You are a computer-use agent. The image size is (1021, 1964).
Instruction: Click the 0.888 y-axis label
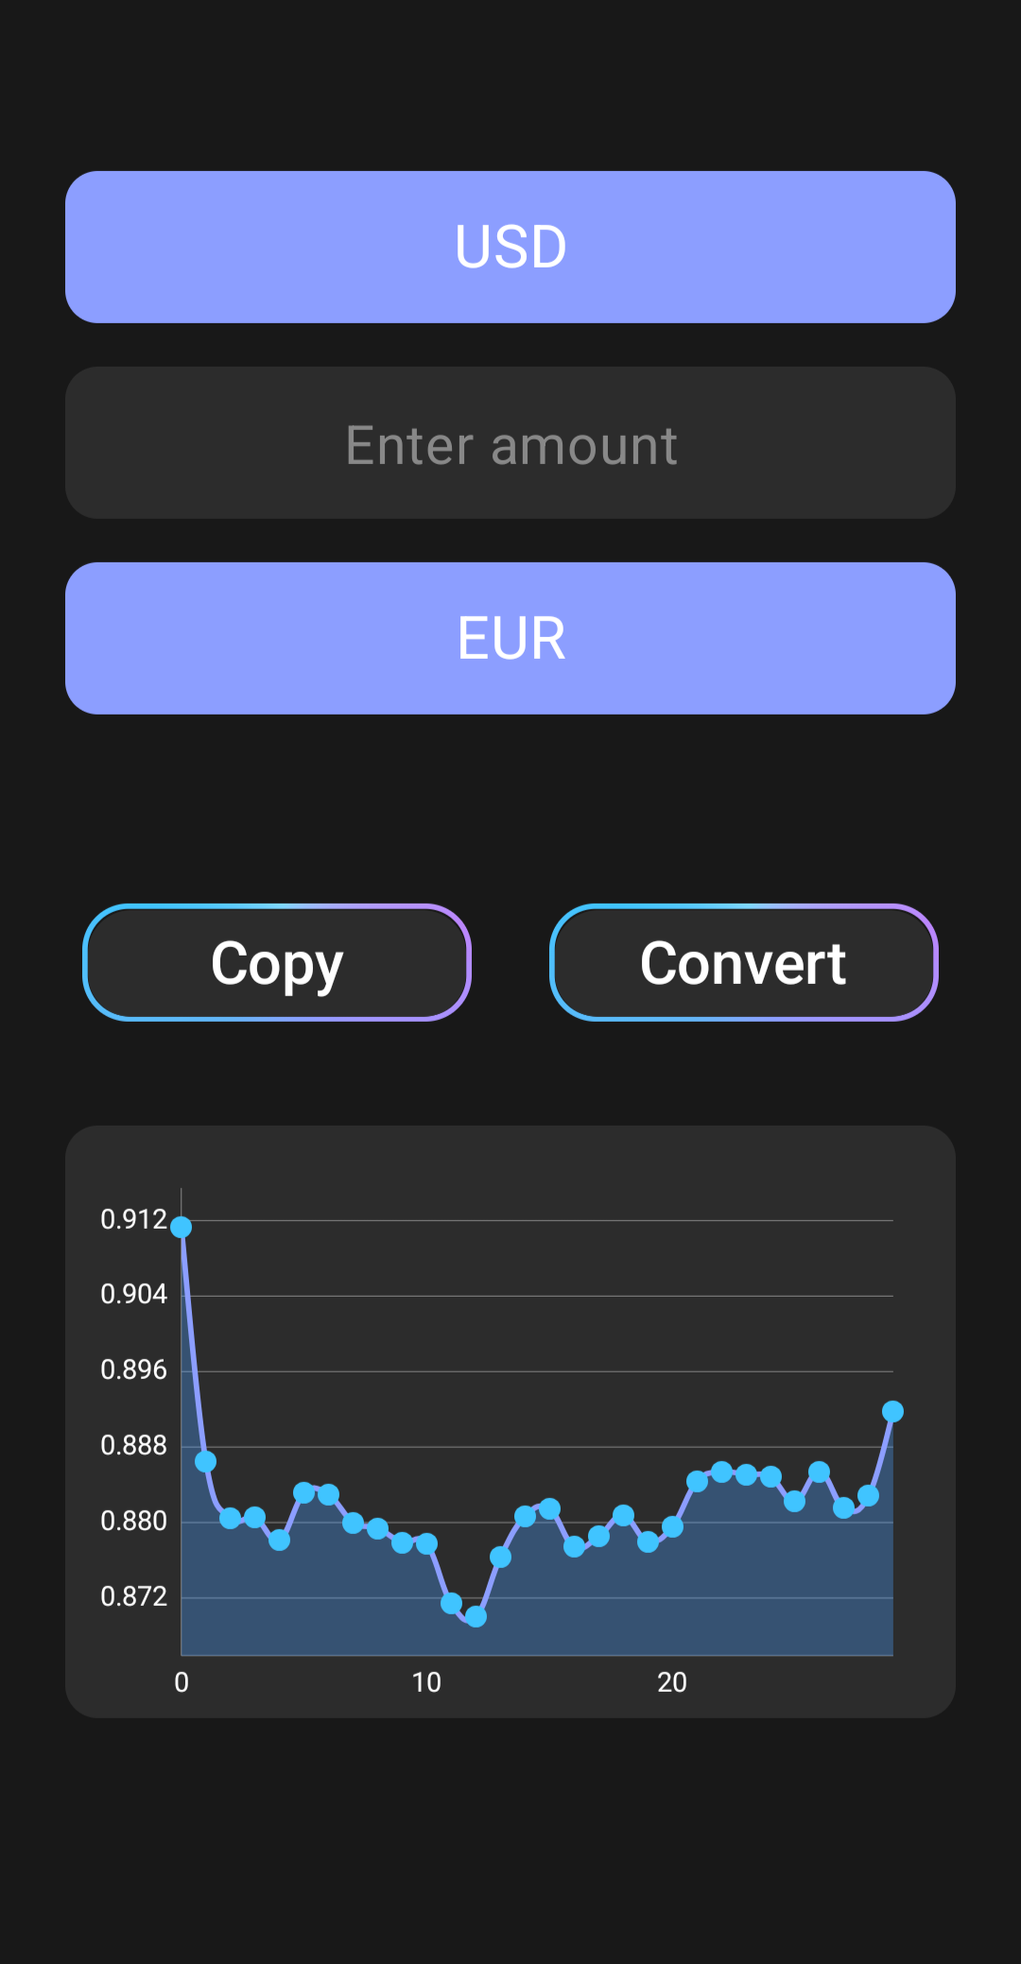(133, 1445)
